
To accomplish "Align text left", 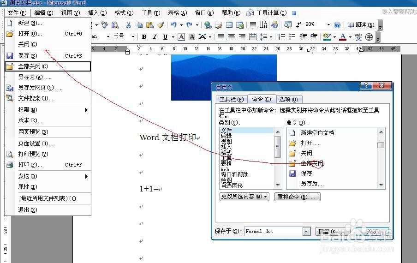I will (221, 37).
